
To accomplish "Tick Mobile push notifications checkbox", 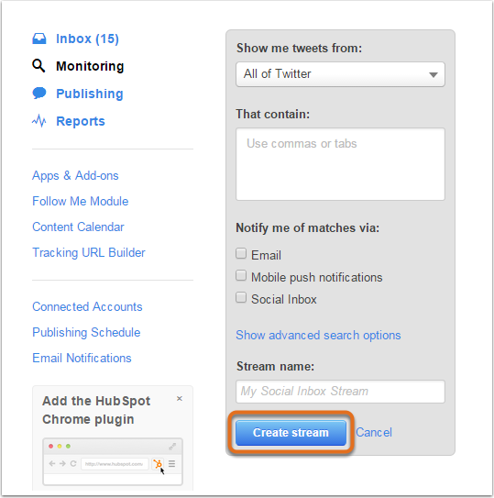I will [241, 276].
